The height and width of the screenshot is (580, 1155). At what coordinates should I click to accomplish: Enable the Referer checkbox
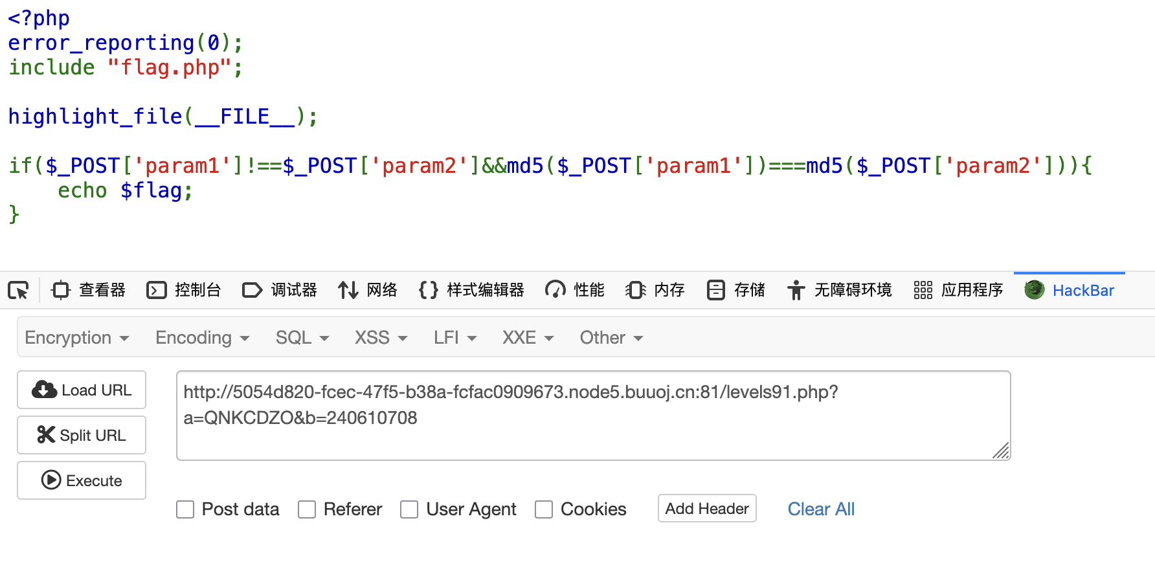coord(307,509)
